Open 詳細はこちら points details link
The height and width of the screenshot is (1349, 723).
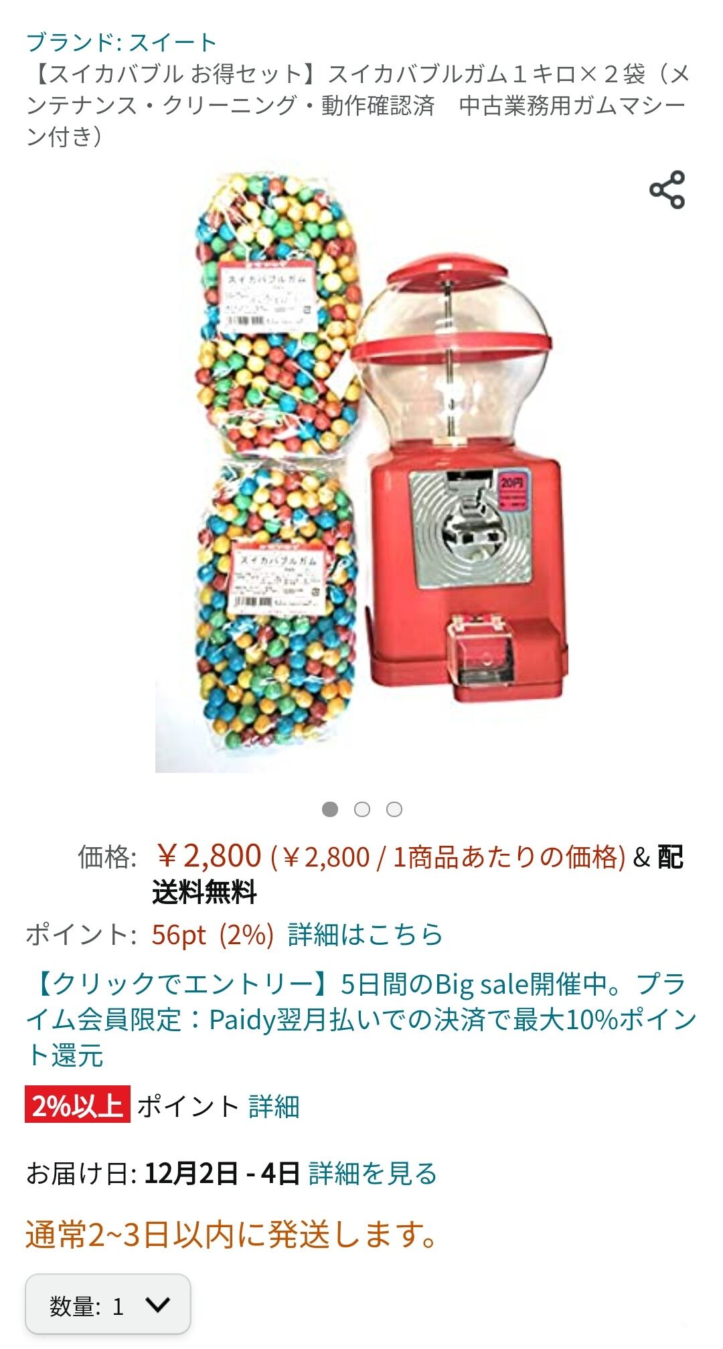tap(366, 934)
